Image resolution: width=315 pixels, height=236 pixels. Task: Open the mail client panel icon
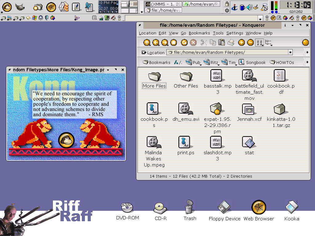(64, 7)
